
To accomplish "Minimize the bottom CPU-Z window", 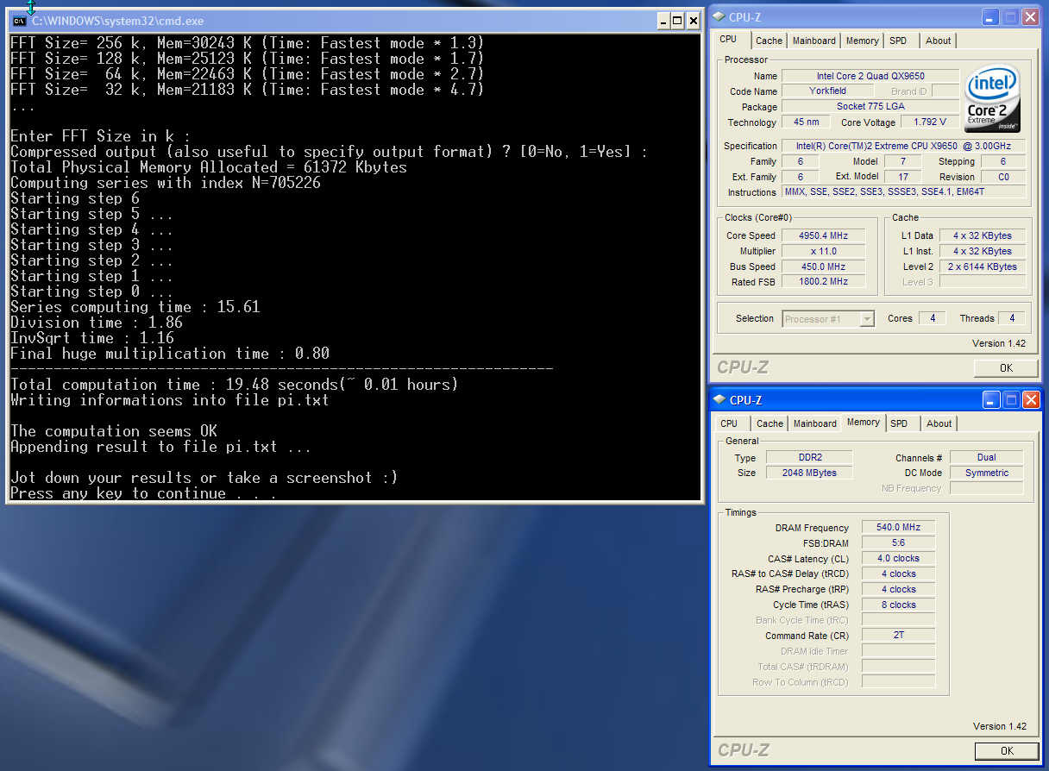I will coord(991,399).
